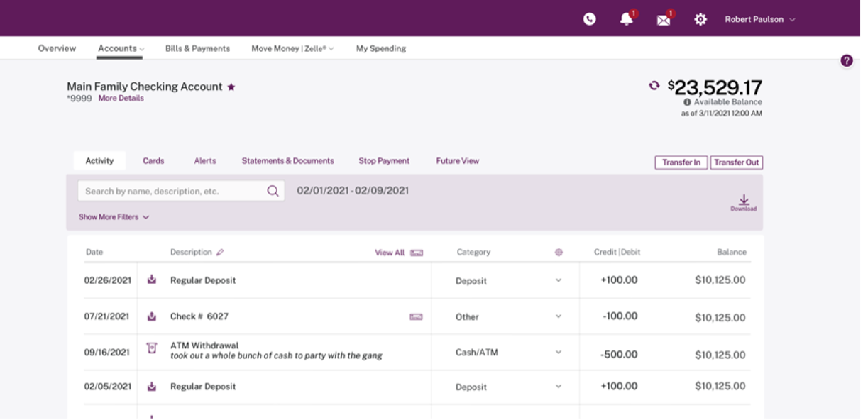863x420 pixels.
Task: Open the settings gear in the top bar
Action: coord(700,19)
